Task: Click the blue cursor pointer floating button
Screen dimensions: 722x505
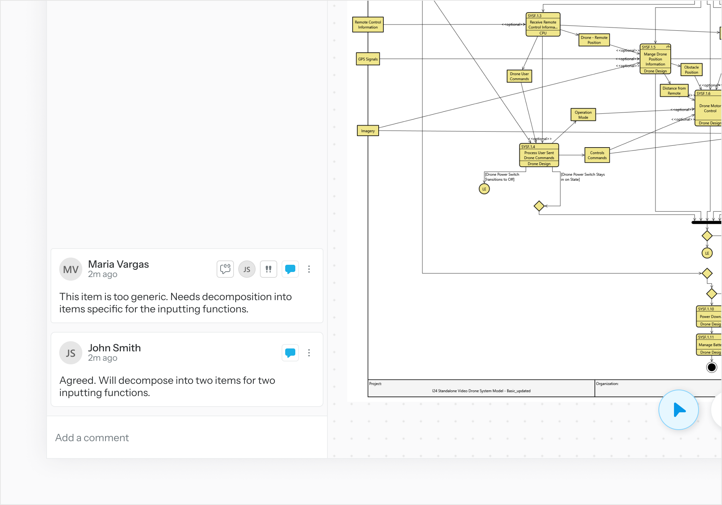Action: 678,410
